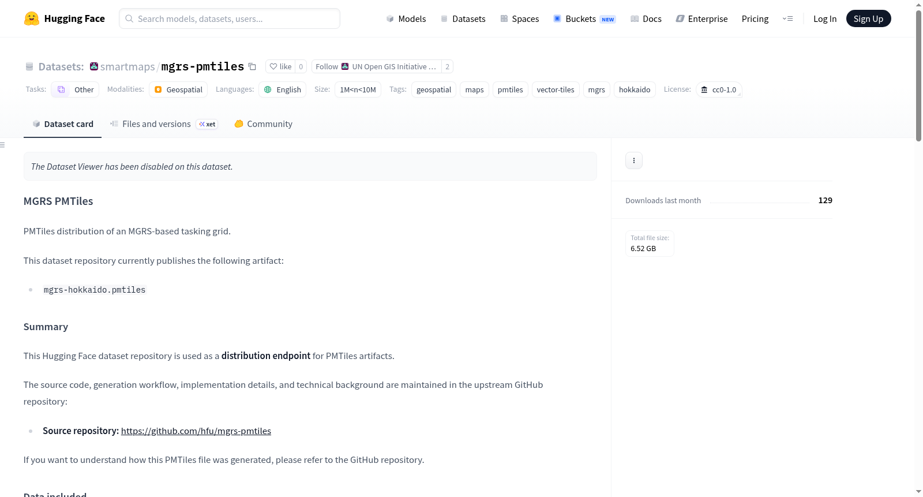Switch to the Files and versions tab
The height and width of the screenshot is (497, 923).
164,124
